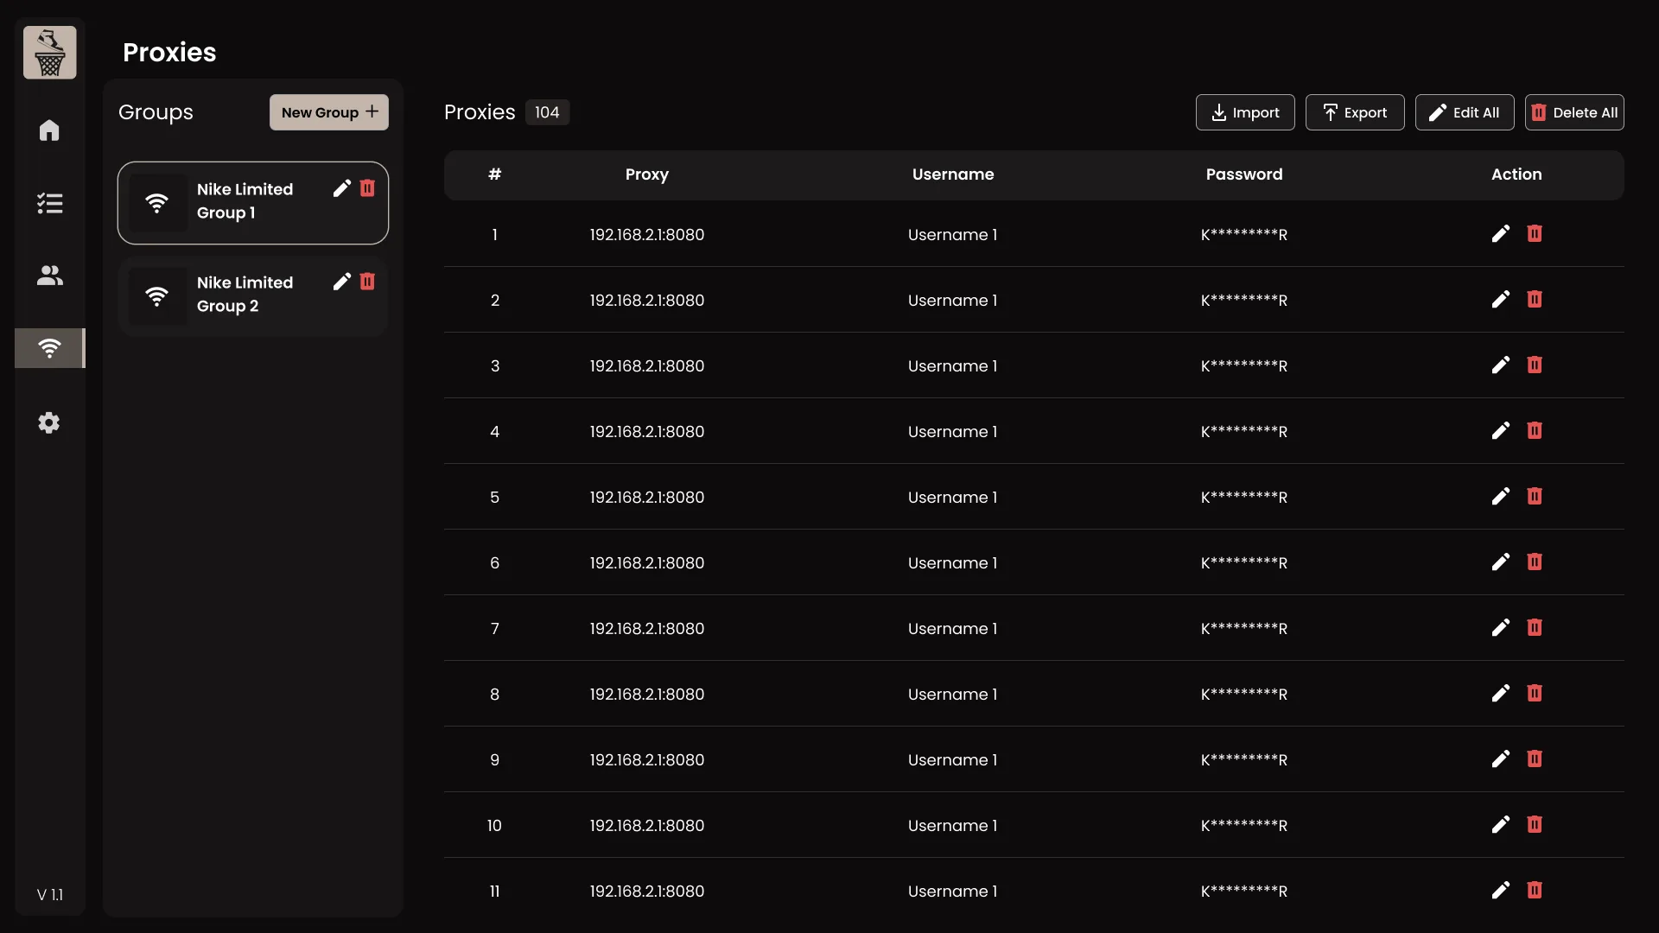Viewport: 1659px width, 933px height.
Task: Click masked password in row 5
Action: (x=1244, y=498)
